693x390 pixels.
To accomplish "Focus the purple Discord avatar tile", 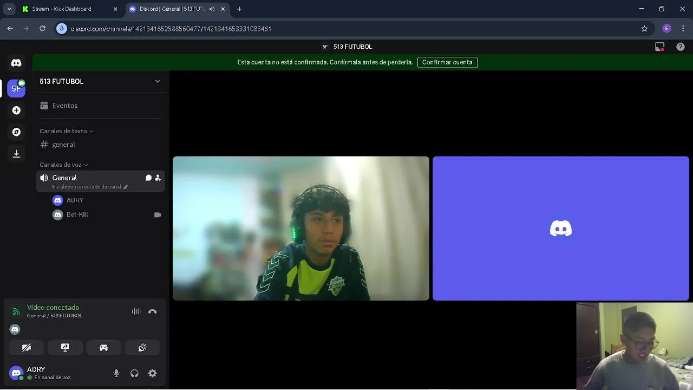I will (561, 228).
